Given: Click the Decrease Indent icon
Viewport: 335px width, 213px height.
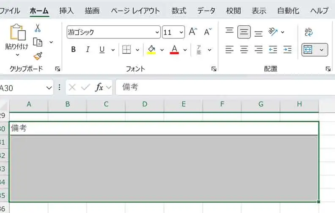Looking at the screenshot, I should [x=273, y=50].
